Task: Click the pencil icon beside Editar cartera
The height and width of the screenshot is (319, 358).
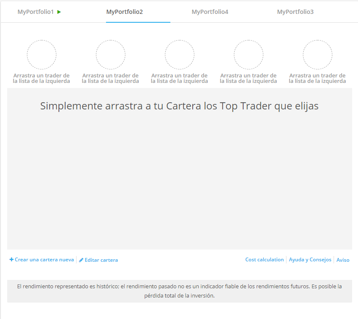Action: coord(81,260)
